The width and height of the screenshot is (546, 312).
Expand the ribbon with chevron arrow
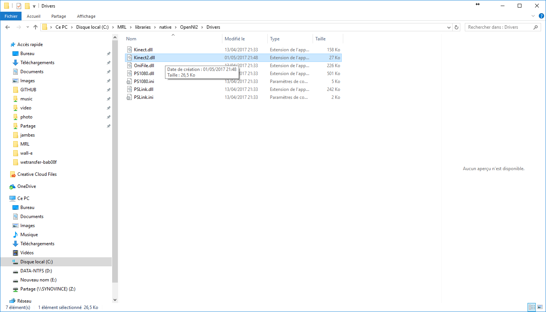click(x=533, y=16)
